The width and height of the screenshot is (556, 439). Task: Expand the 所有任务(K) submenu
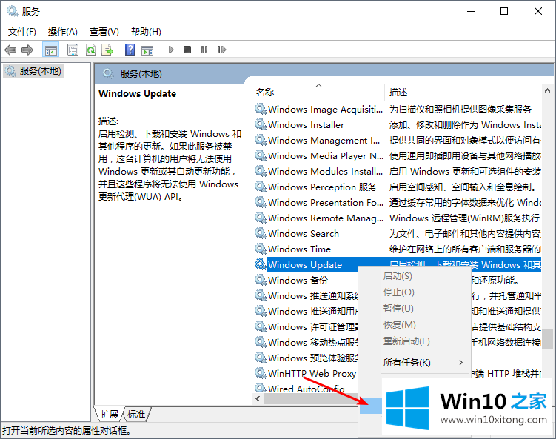[x=414, y=363]
